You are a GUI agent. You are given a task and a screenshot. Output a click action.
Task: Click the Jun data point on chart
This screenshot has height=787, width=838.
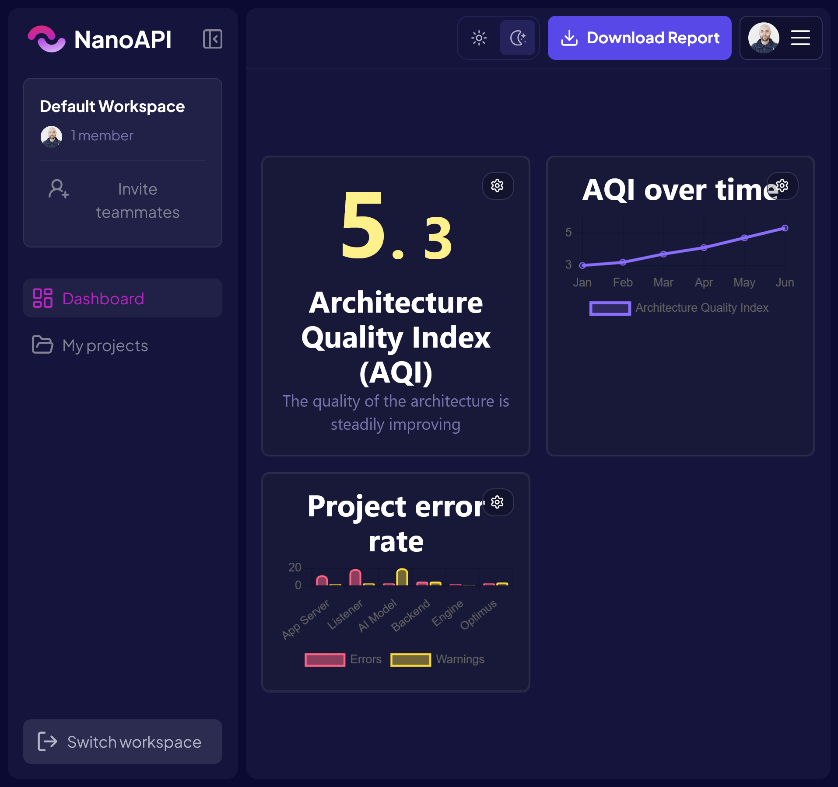[785, 228]
